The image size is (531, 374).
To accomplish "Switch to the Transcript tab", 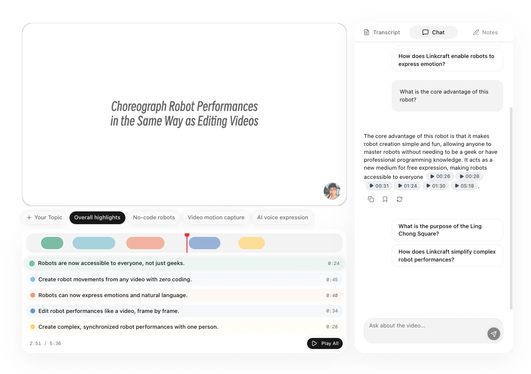I will [x=382, y=33].
